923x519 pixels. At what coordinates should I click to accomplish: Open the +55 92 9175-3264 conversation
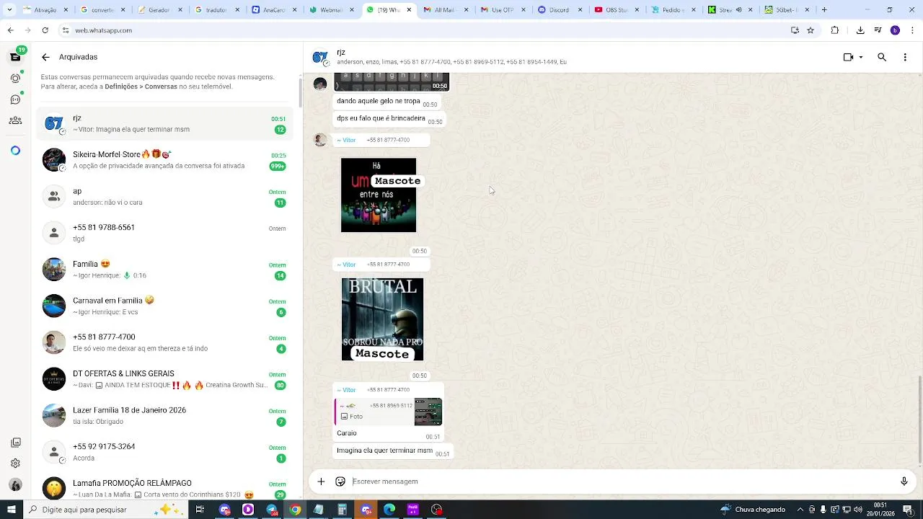(166, 452)
